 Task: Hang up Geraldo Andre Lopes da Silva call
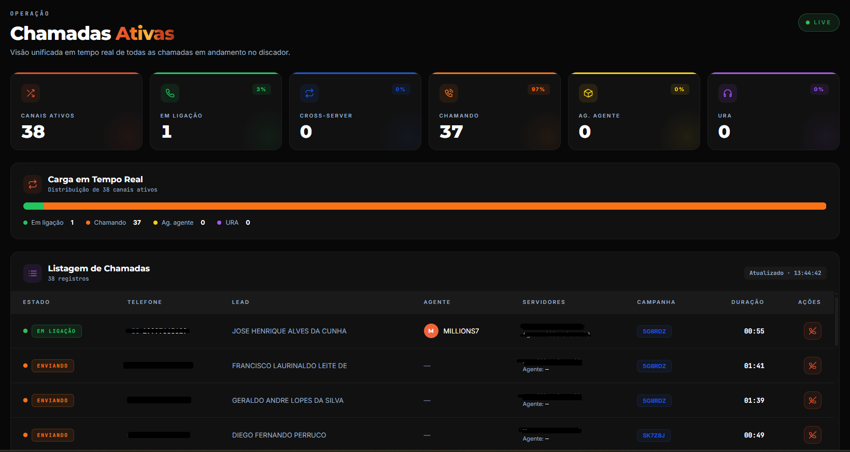point(813,400)
